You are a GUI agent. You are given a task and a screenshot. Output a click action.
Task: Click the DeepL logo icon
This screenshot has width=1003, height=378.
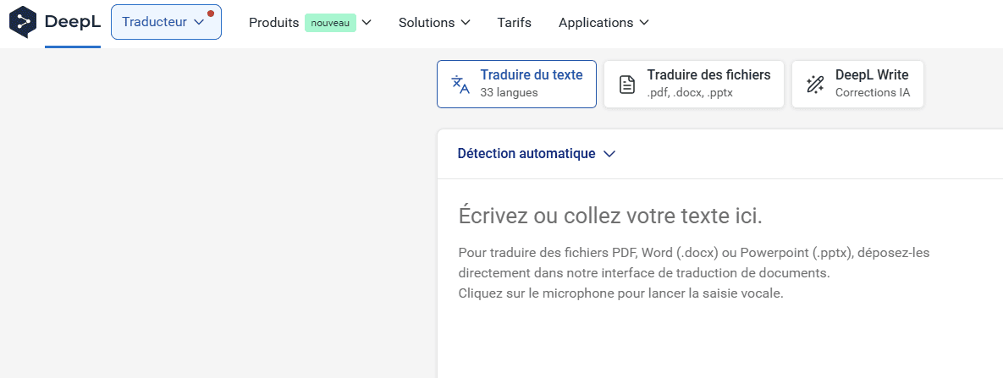pos(23,22)
